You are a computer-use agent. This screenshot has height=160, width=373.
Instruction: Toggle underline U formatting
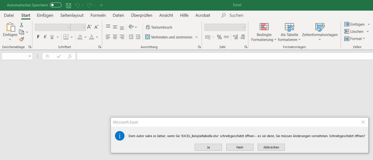coord(52,37)
